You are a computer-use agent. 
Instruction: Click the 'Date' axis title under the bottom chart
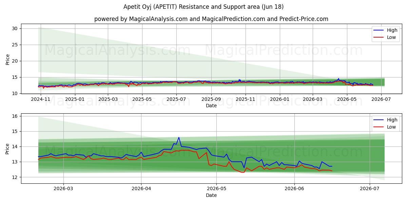[211, 195]
